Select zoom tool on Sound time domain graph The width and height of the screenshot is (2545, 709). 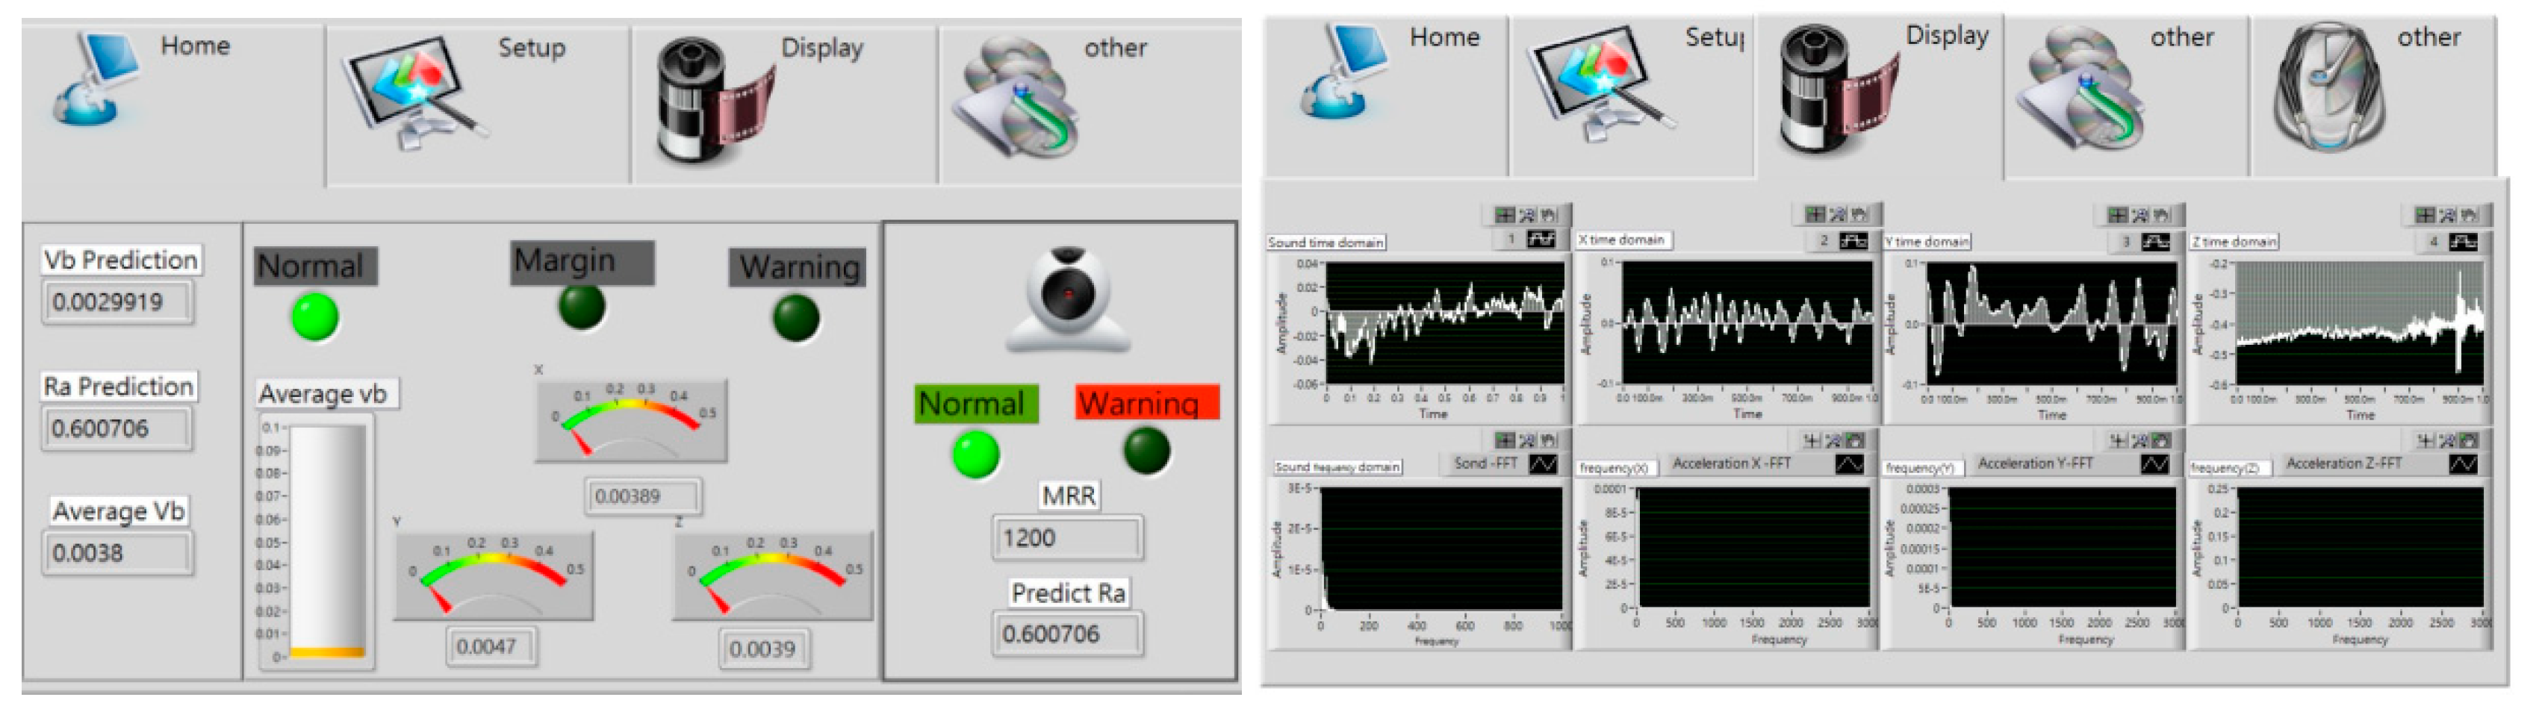coord(1526,215)
